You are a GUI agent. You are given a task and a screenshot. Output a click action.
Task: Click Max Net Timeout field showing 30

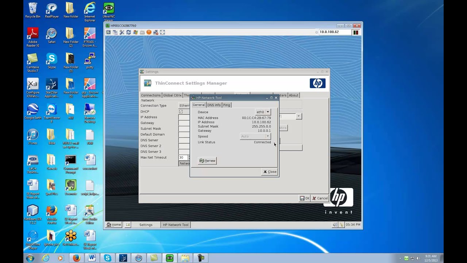pyautogui.click(x=183, y=157)
